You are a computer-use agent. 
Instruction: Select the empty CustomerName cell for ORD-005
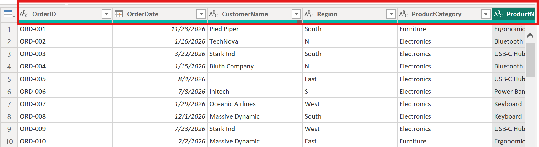tap(255, 79)
